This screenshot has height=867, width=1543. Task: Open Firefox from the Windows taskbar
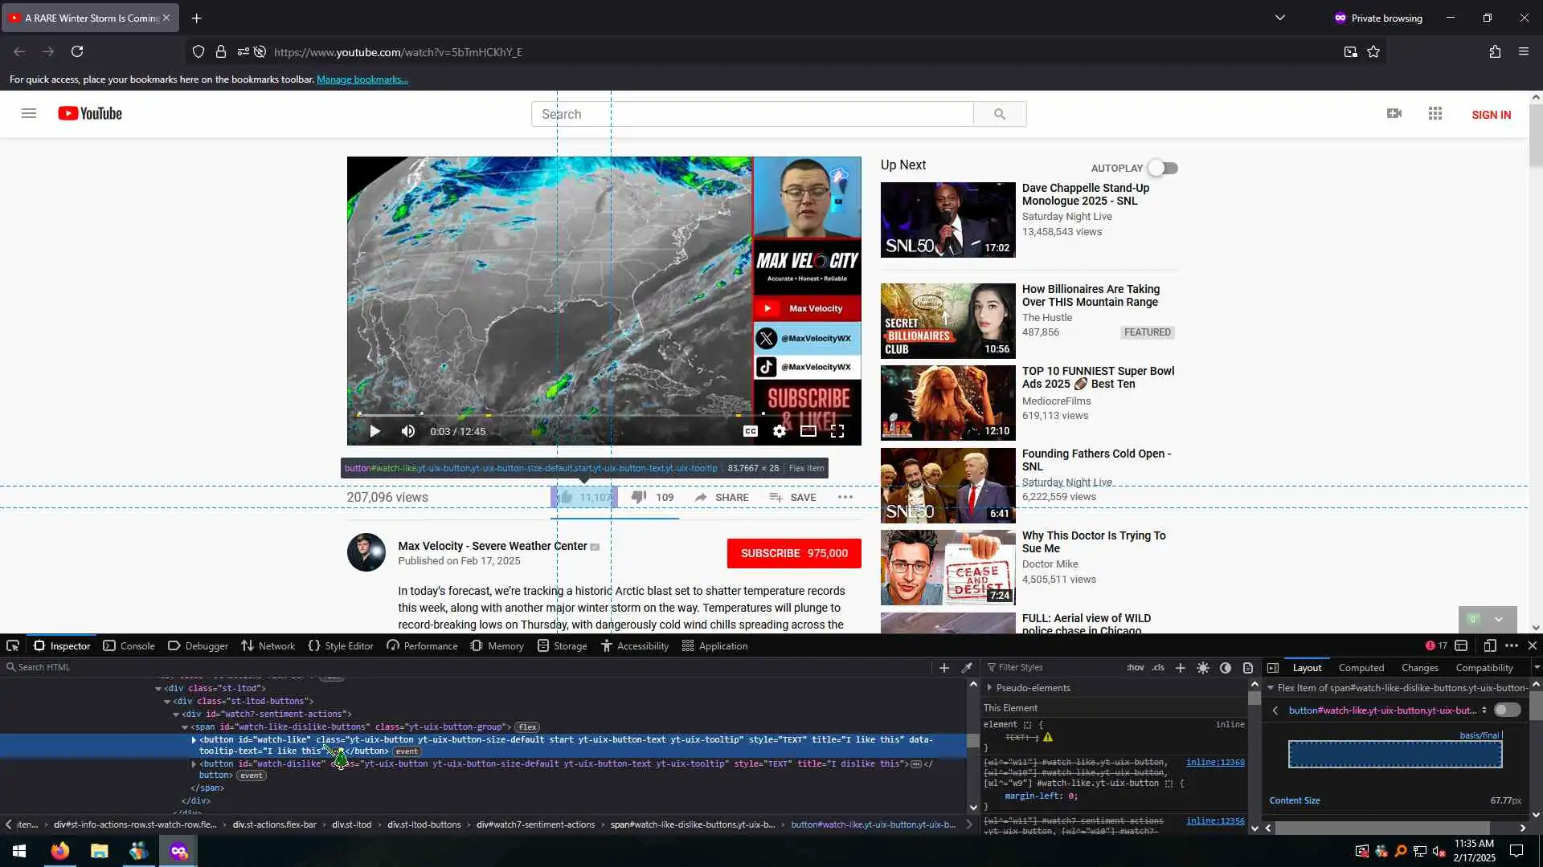(x=60, y=852)
